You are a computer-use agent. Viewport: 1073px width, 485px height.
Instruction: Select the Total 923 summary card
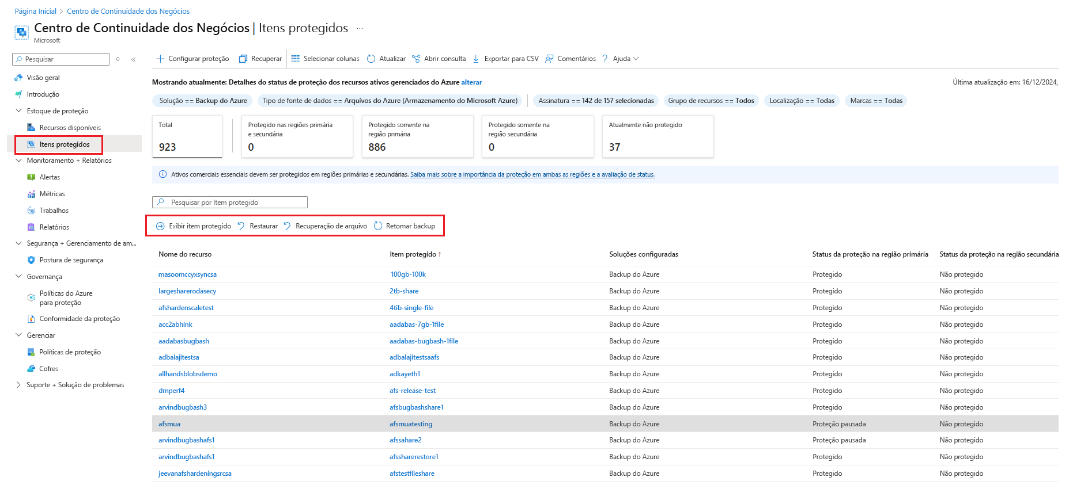click(x=187, y=136)
